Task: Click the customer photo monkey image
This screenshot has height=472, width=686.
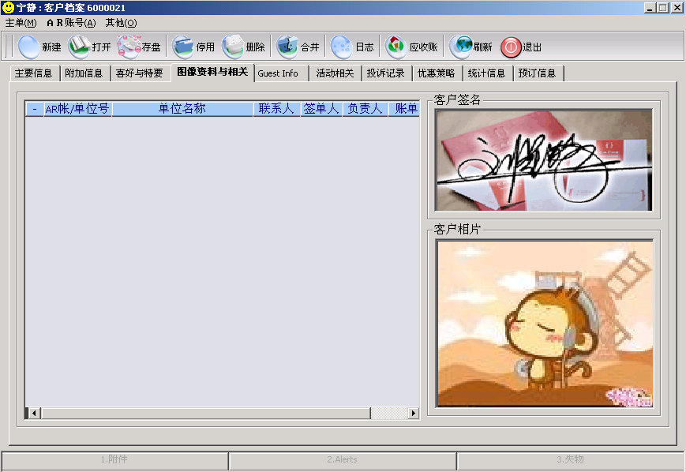Action: click(x=545, y=324)
